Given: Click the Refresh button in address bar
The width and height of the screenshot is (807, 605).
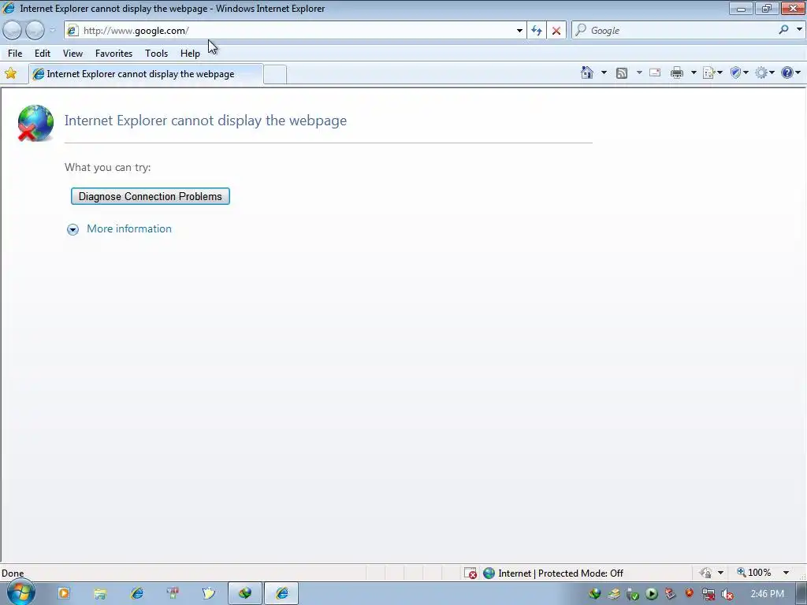Looking at the screenshot, I should [x=536, y=31].
